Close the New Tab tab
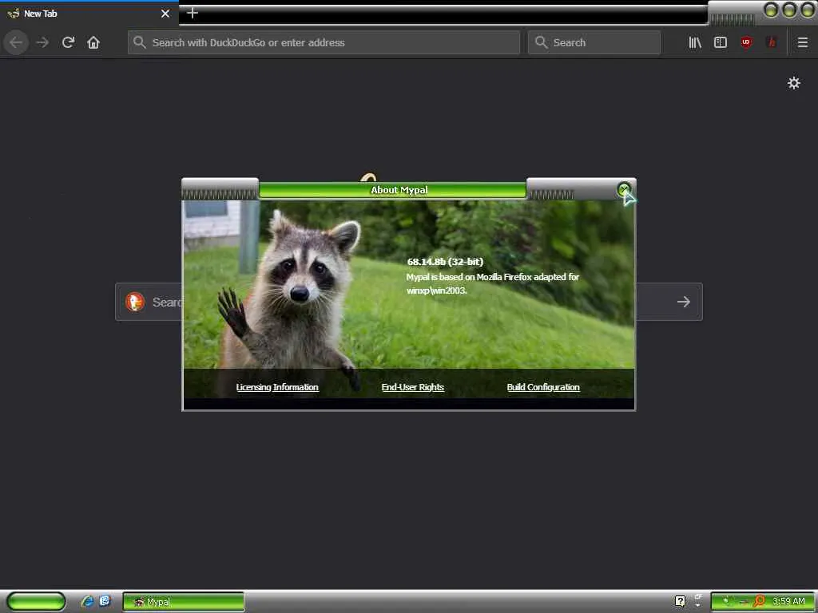This screenshot has height=613, width=818. point(165,14)
